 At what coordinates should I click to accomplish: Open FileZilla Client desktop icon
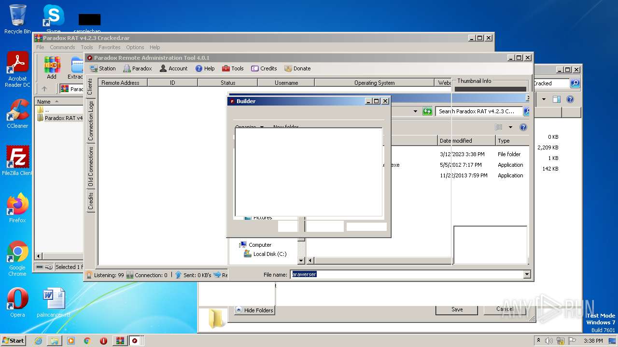(17, 160)
